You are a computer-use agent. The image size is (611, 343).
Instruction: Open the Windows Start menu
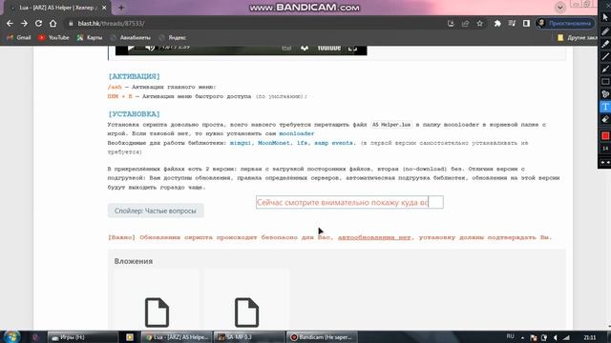click(11, 336)
